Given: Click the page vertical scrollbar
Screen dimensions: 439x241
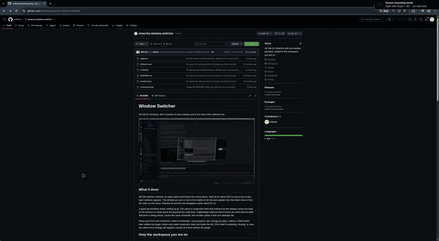Looking at the screenshot, I should tap(437, 59).
